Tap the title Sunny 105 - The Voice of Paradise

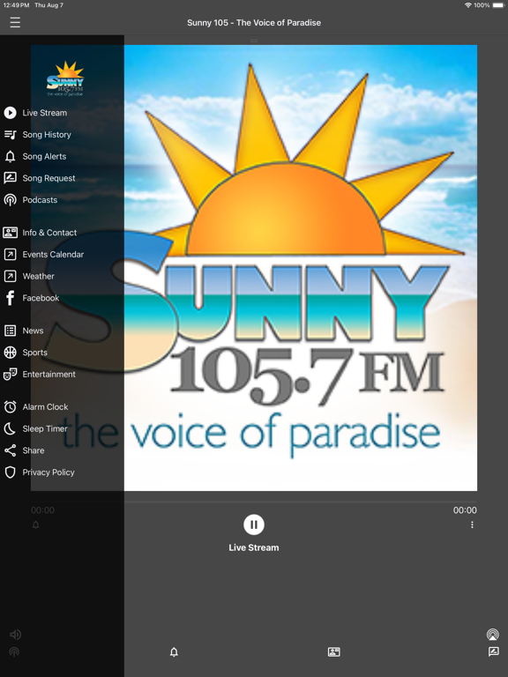click(x=254, y=22)
